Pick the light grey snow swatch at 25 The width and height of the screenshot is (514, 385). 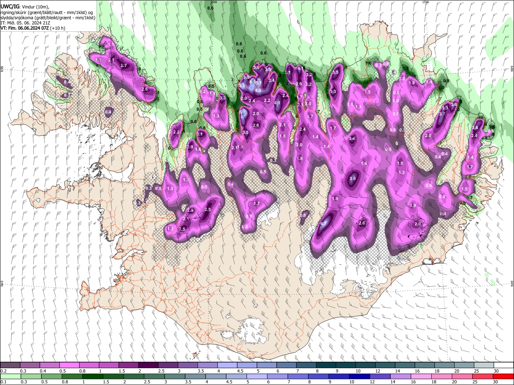[x=483, y=365]
